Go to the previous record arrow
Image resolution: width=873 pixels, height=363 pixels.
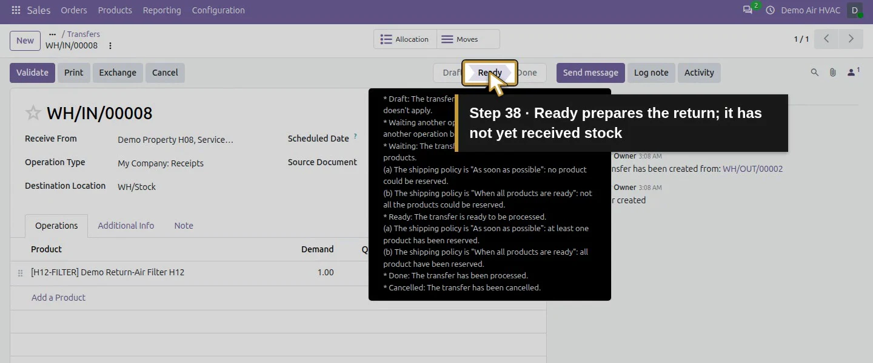click(x=826, y=39)
